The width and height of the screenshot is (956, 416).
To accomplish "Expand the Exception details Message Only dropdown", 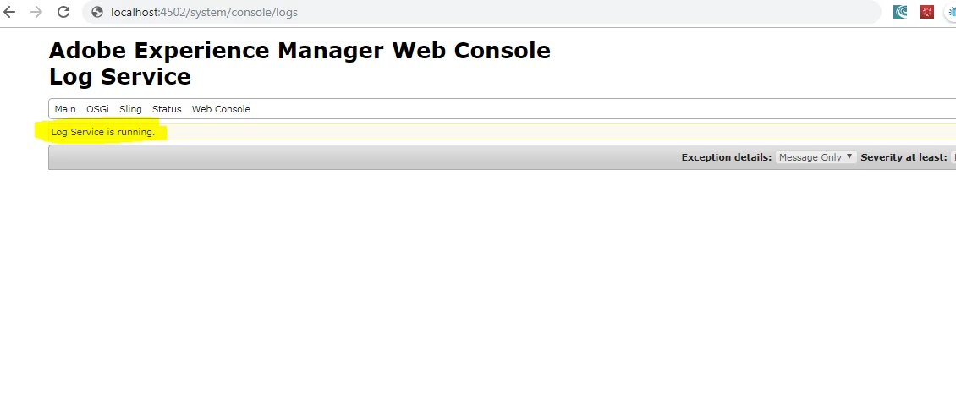I will 816,157.
